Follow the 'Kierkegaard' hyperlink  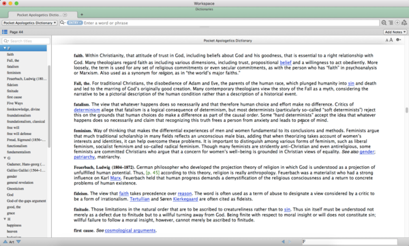[185, 199]
